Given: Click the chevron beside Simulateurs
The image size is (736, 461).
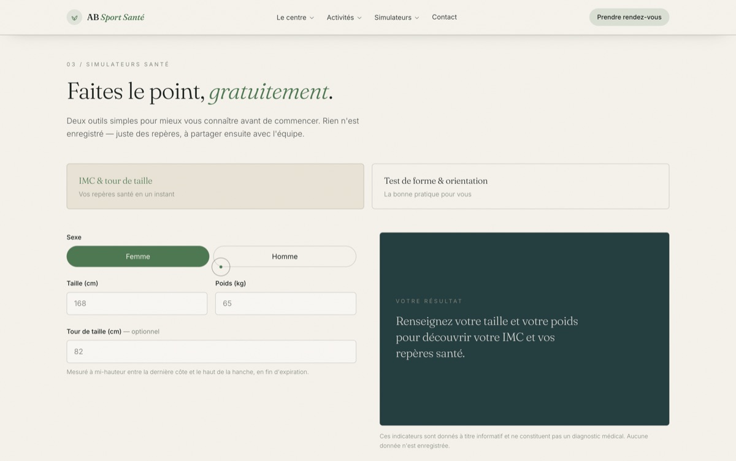Looking at the screenshot, I should 417,18.
